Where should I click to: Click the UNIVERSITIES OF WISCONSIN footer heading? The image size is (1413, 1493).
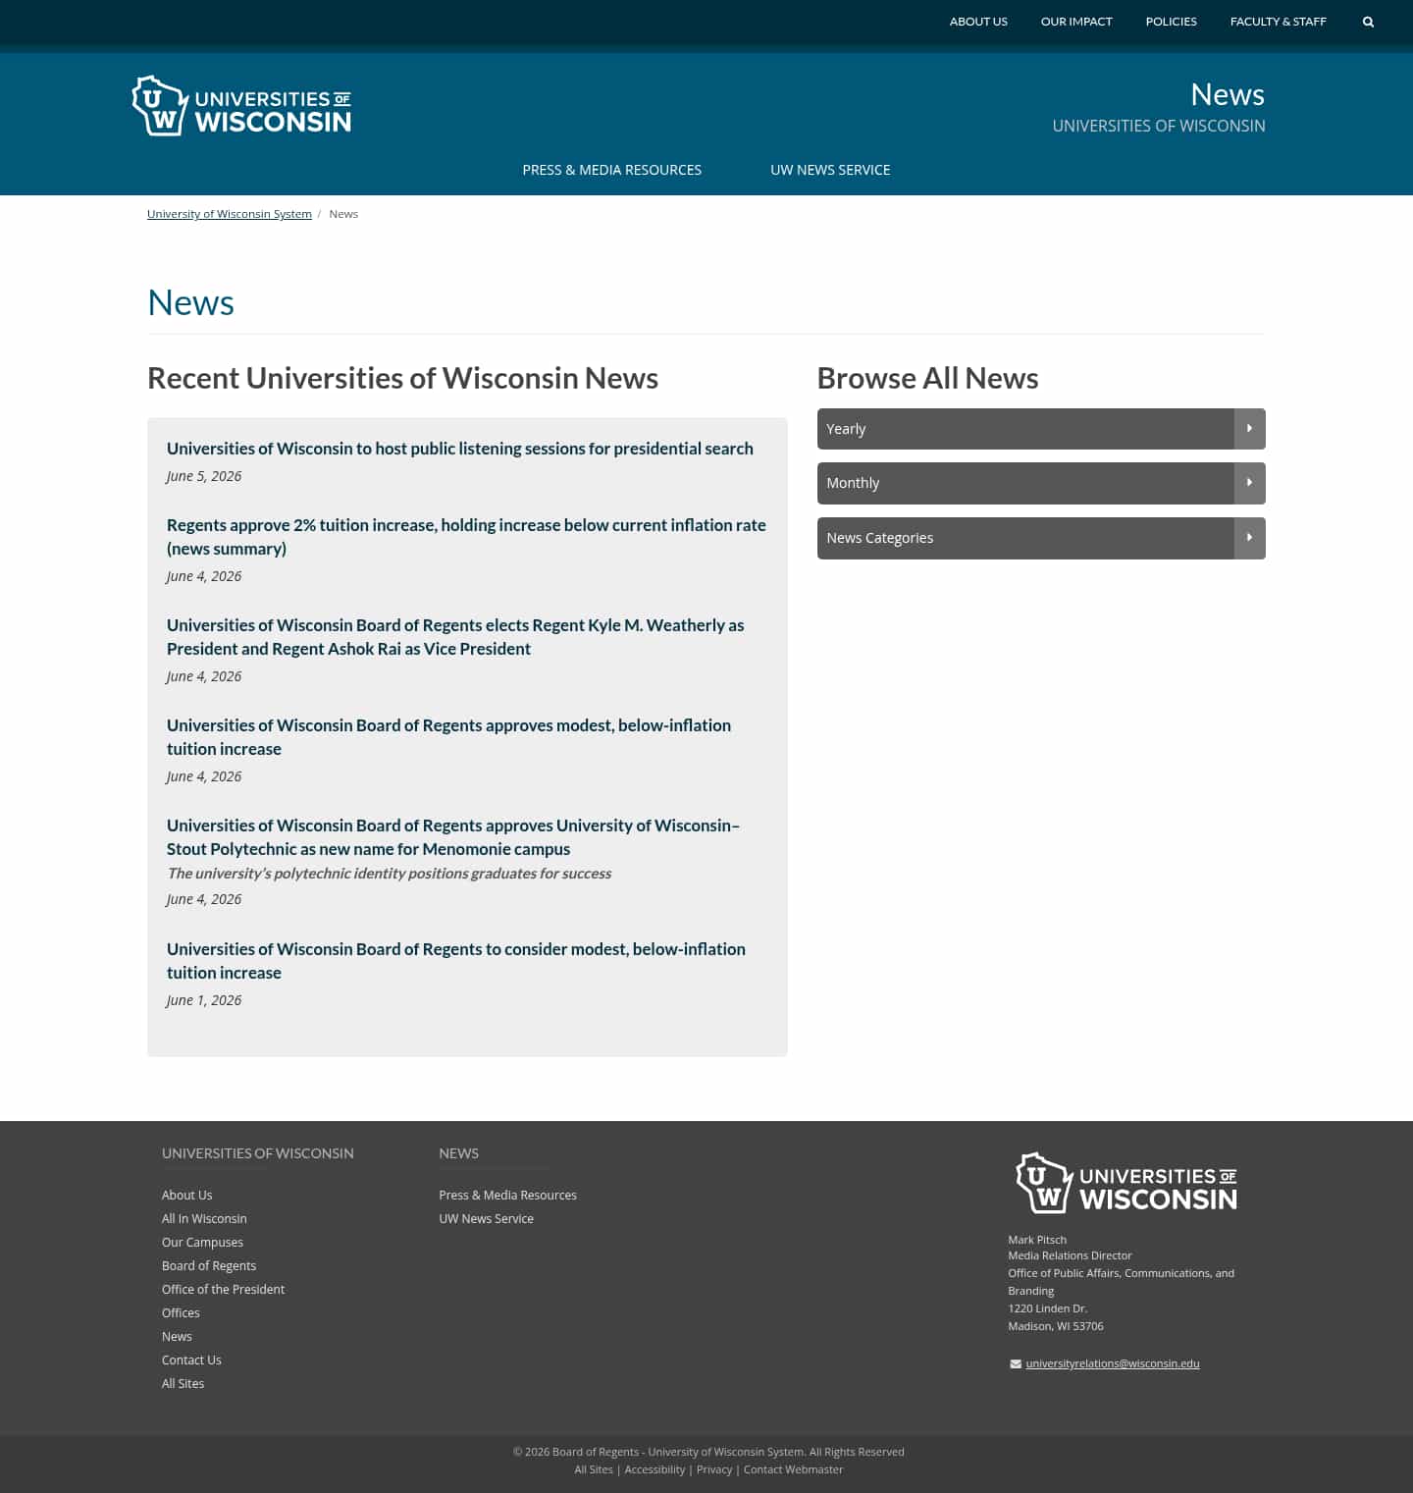click(x=258, y=1153)
